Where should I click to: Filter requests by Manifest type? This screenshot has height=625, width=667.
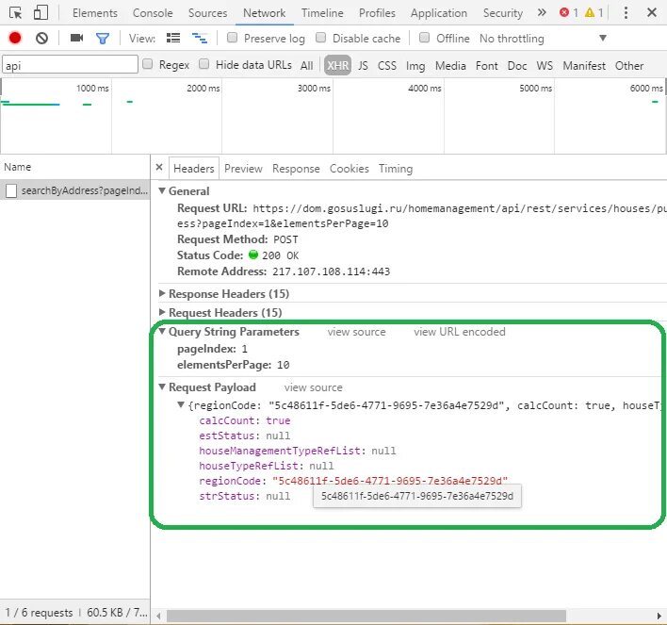(584, 66)
